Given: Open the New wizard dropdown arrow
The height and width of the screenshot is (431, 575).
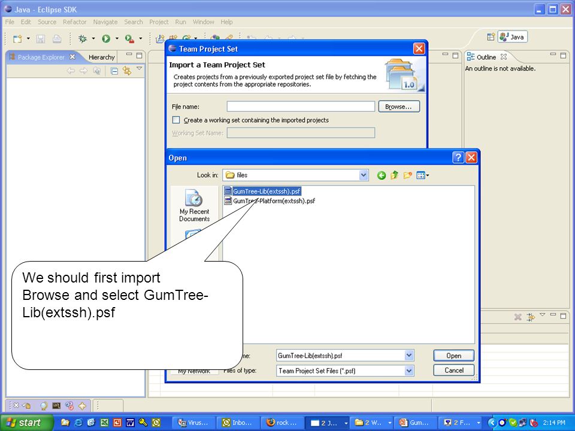Looking at the screenshot, I should 28,38.
